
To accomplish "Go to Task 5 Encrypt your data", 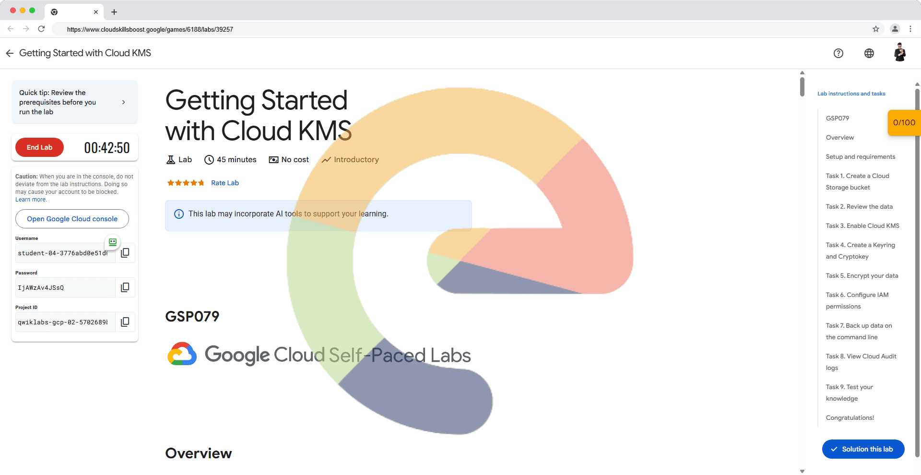I will 862,275.
